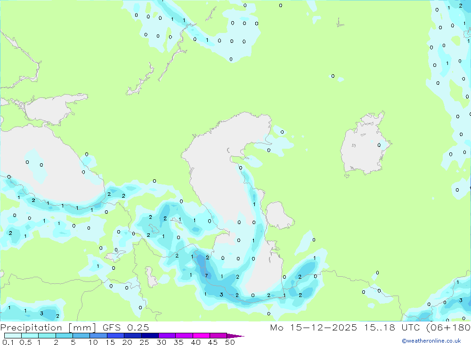Click the 25–30 mm legend color swatch
This screenshot has width=471, height=345.
pyautogui.click(x=150, y=336)
